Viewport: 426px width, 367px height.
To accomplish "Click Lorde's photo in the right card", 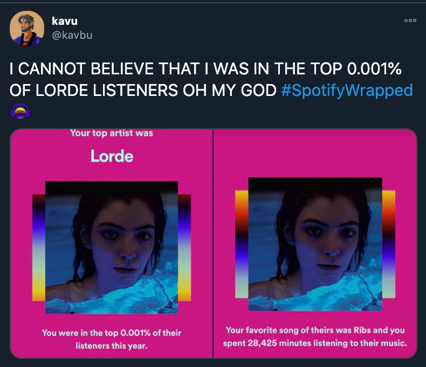I will [315, 244].
